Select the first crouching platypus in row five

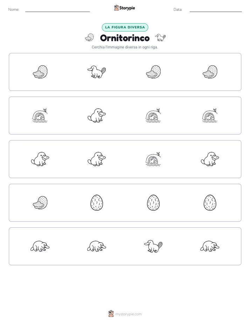(40, 246)
